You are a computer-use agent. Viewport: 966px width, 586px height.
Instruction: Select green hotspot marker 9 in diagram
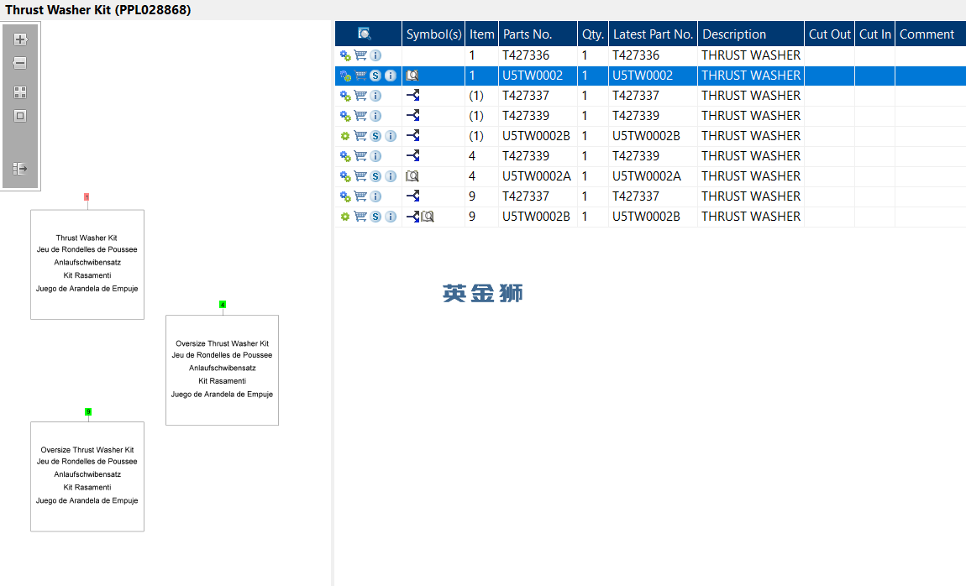[x=88, y=412]
